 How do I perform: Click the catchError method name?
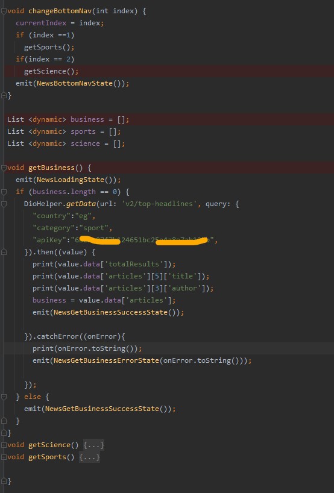(58, 336)
